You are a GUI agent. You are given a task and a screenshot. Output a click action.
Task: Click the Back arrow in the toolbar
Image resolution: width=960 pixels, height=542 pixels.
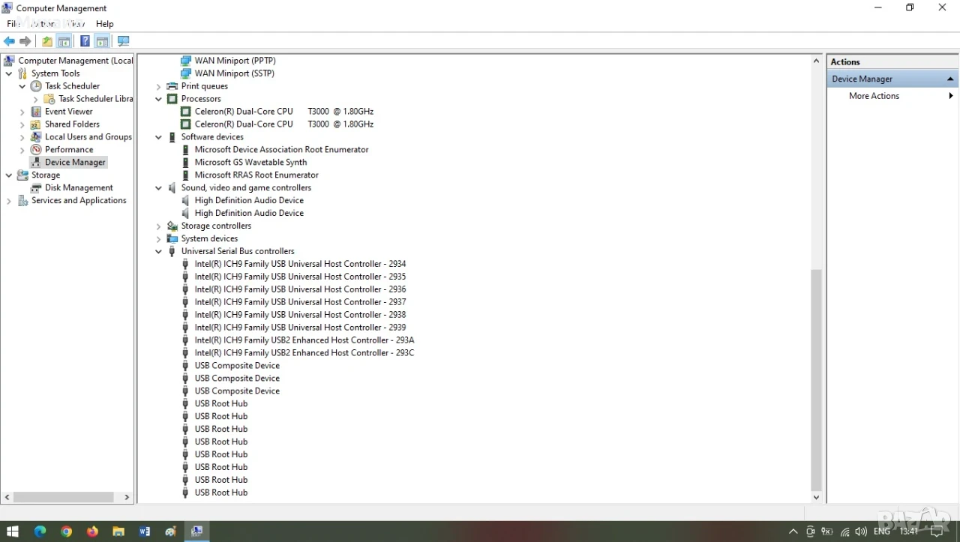coord(9,41)
